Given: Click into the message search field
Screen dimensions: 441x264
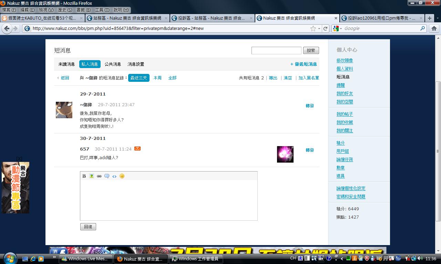Looking at the screenshot, I should [x=276, y=51].
